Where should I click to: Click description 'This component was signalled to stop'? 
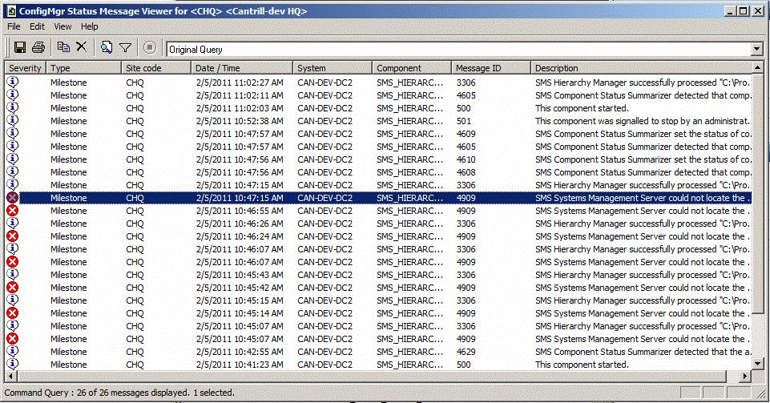(x=643, y=121)
